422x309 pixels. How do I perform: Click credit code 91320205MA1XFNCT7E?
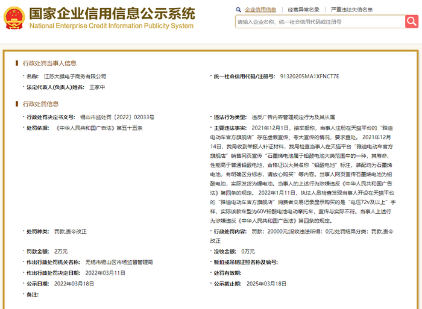pos(309,76)
